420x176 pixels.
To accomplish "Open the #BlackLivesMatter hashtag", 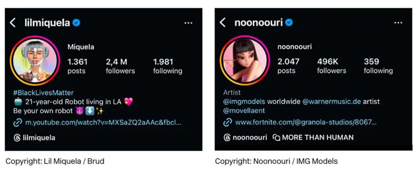I will 43,93.
